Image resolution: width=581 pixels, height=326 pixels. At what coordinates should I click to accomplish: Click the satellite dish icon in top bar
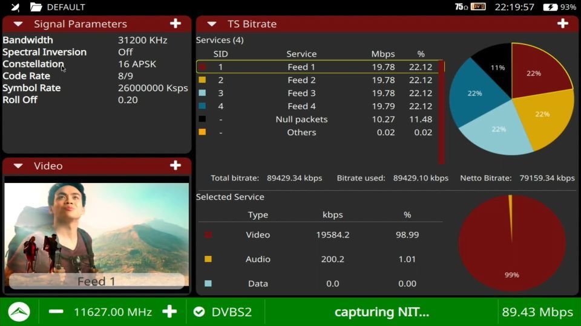click(x=15, y=7)
